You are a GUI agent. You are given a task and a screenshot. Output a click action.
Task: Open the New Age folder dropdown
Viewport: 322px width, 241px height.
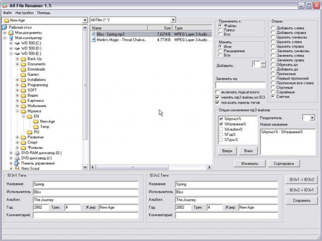85,20
